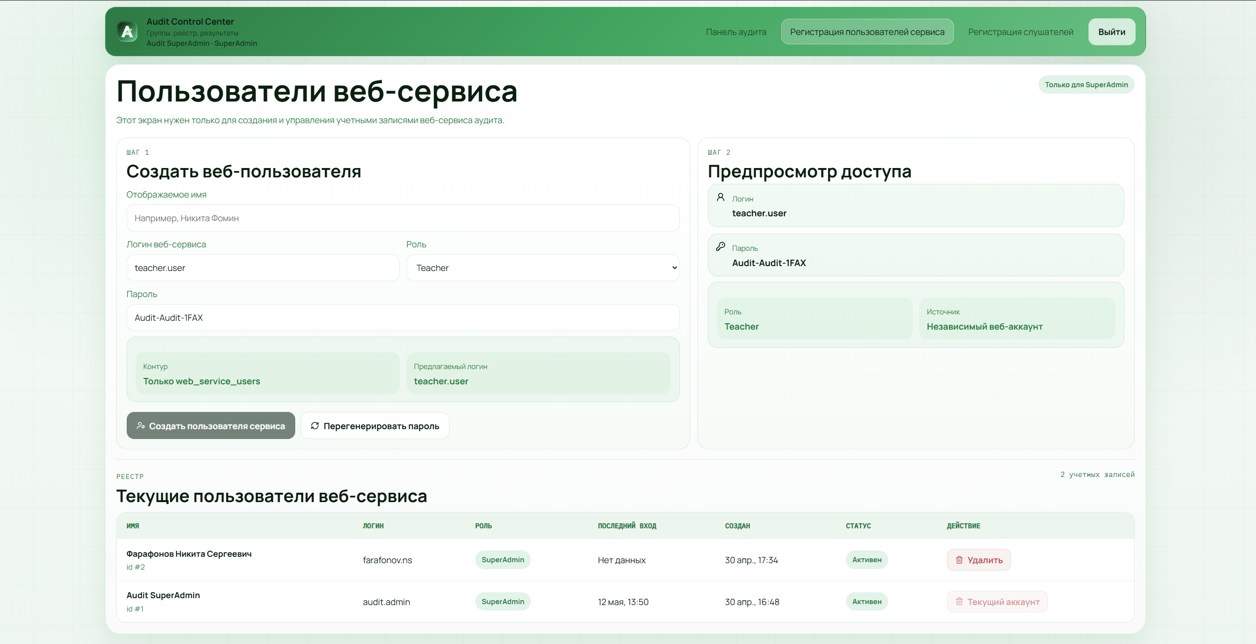Image resolution: width=1256 pixels, height=644 pixels.
Task: Click the Audit Control Center logo icon
Action: click(127, 32)
